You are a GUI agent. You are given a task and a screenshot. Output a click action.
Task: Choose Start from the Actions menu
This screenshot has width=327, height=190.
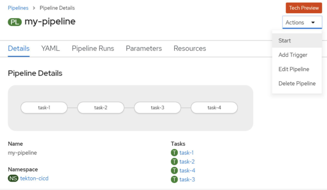coord(297,40)
